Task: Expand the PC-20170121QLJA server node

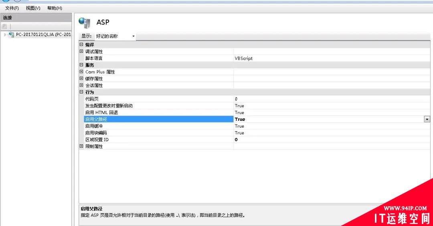Action: point(5,35)
